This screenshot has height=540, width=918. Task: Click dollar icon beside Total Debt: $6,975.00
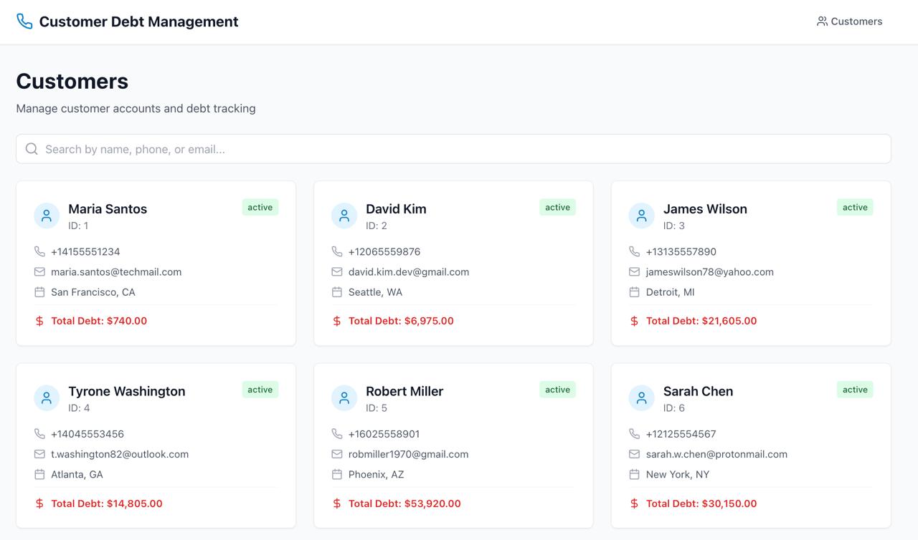337,321
